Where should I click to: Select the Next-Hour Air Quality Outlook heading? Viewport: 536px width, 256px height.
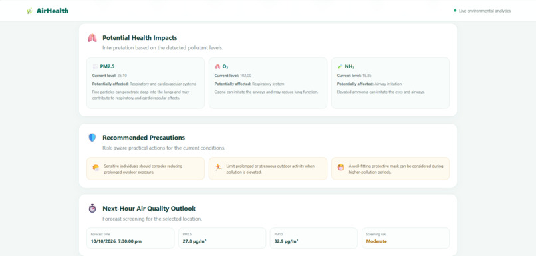pyautogui.click(x=149, y=209)
